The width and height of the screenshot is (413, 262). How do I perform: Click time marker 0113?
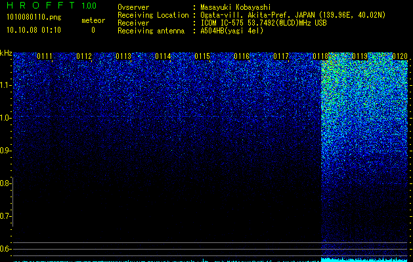pyautogui.click(x=123, y=56)
